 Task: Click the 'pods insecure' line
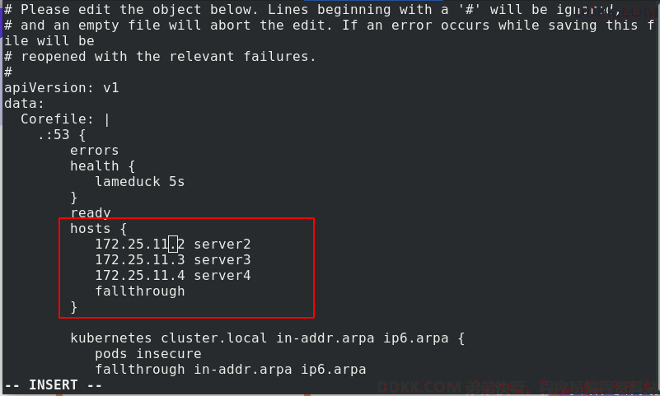coord(148,353)
